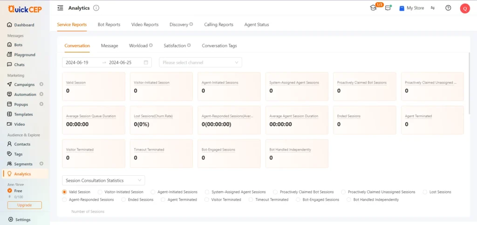Open Analytics in the sidebar
477x225 pixels.
[x=25, y=174]
